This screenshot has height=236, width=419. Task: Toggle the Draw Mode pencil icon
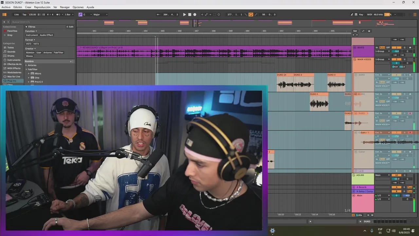352,14
